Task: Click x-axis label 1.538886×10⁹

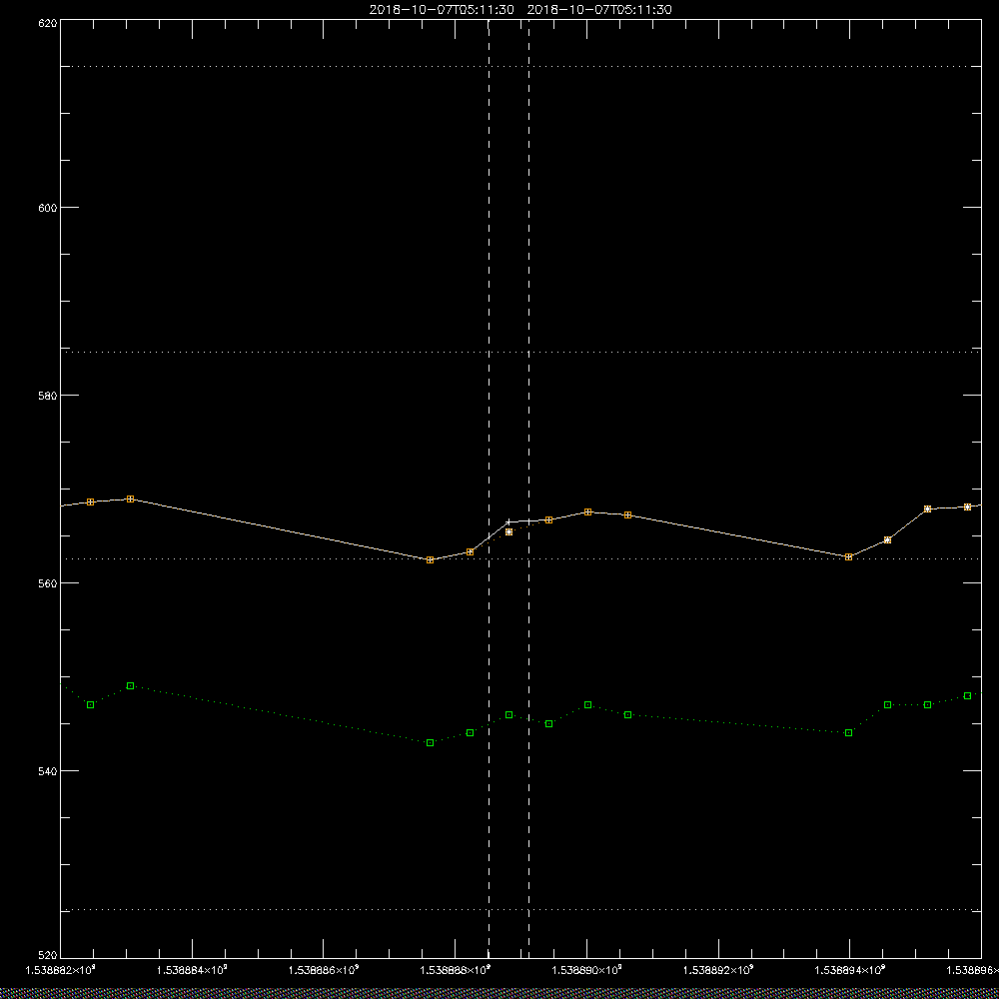Action: (x=324, y=970)
